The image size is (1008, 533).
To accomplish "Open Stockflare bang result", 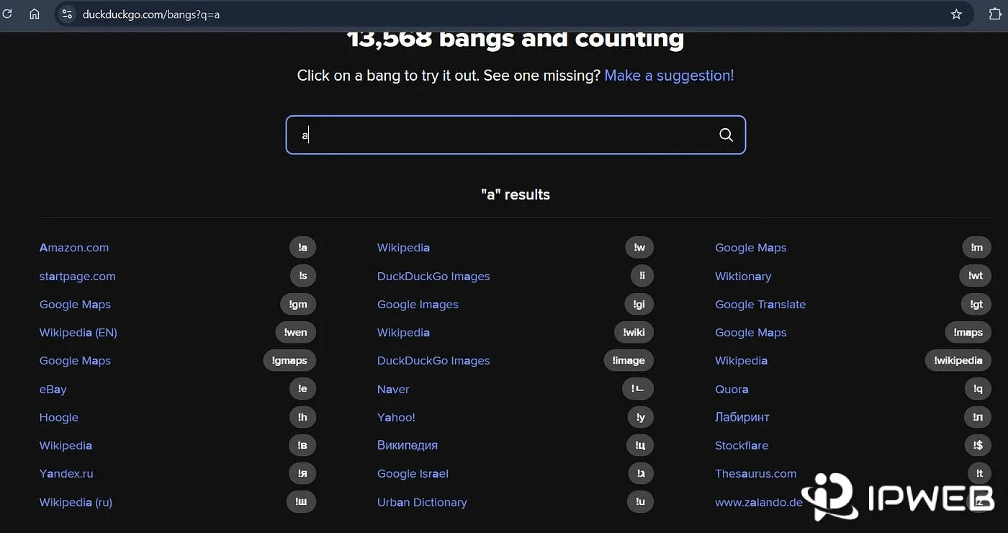I will 742,445.
